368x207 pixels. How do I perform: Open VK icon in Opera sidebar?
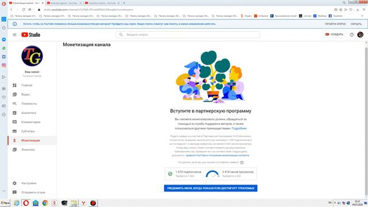point(4,57)
